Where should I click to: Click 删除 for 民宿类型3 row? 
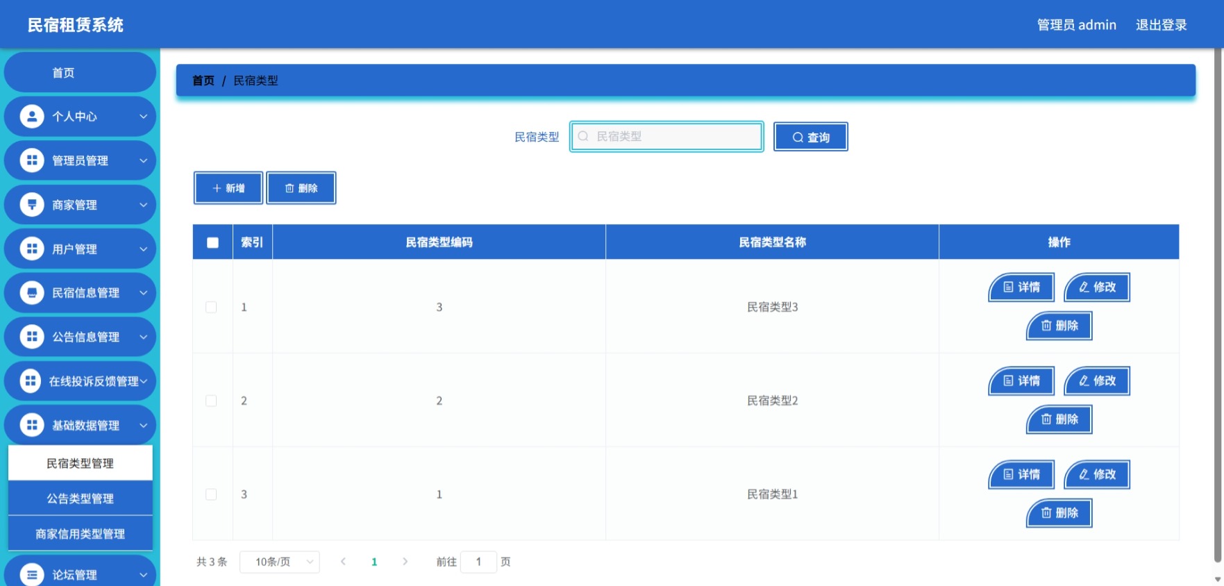[1059, 326]
